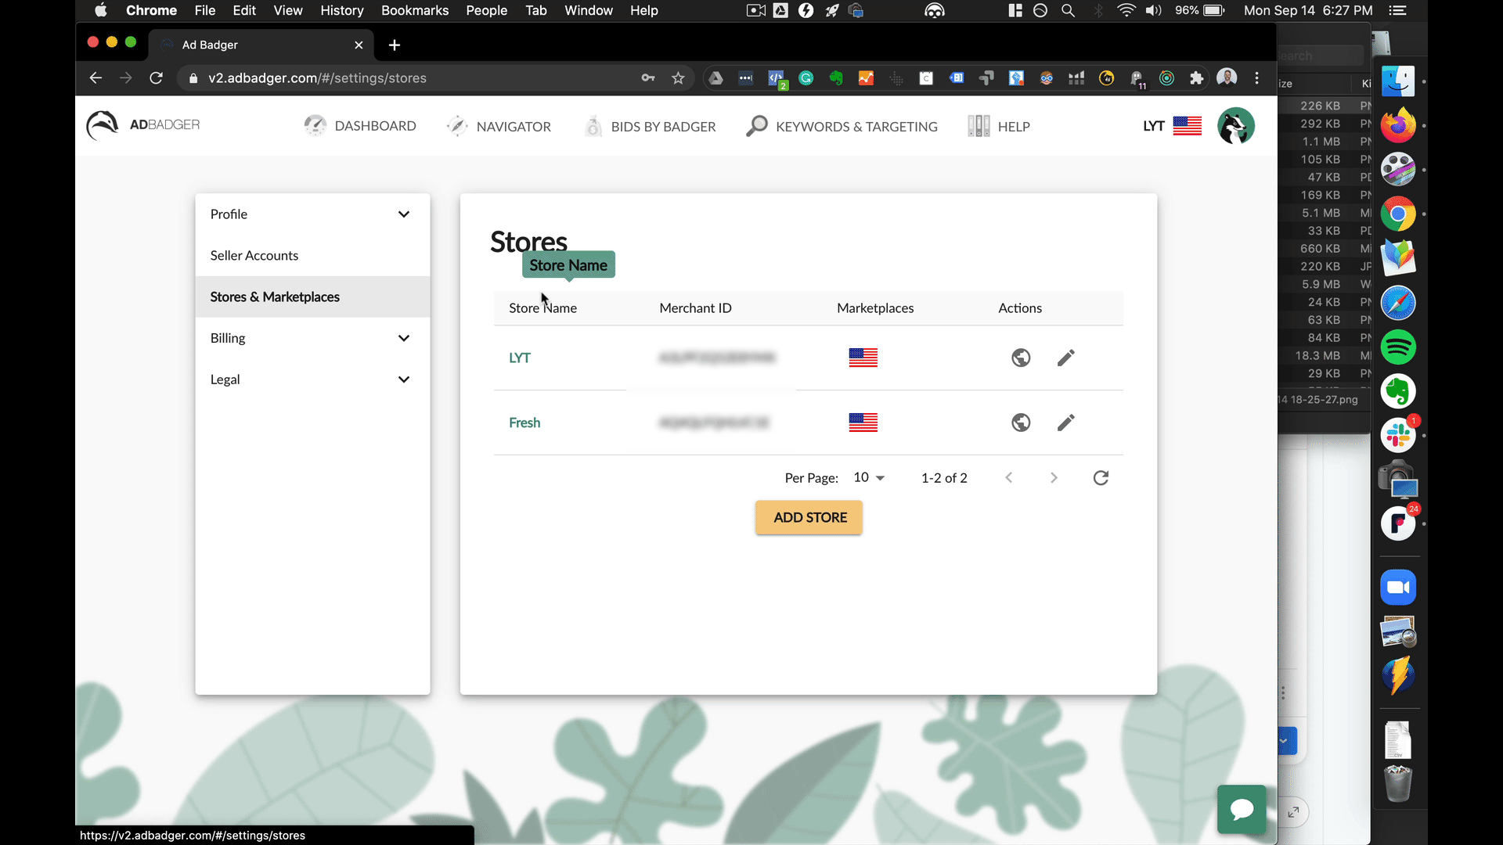This screenshot has width=1503, height=845.
Task: Open Finder from the dock
Action: click(x=1398, y=81)
